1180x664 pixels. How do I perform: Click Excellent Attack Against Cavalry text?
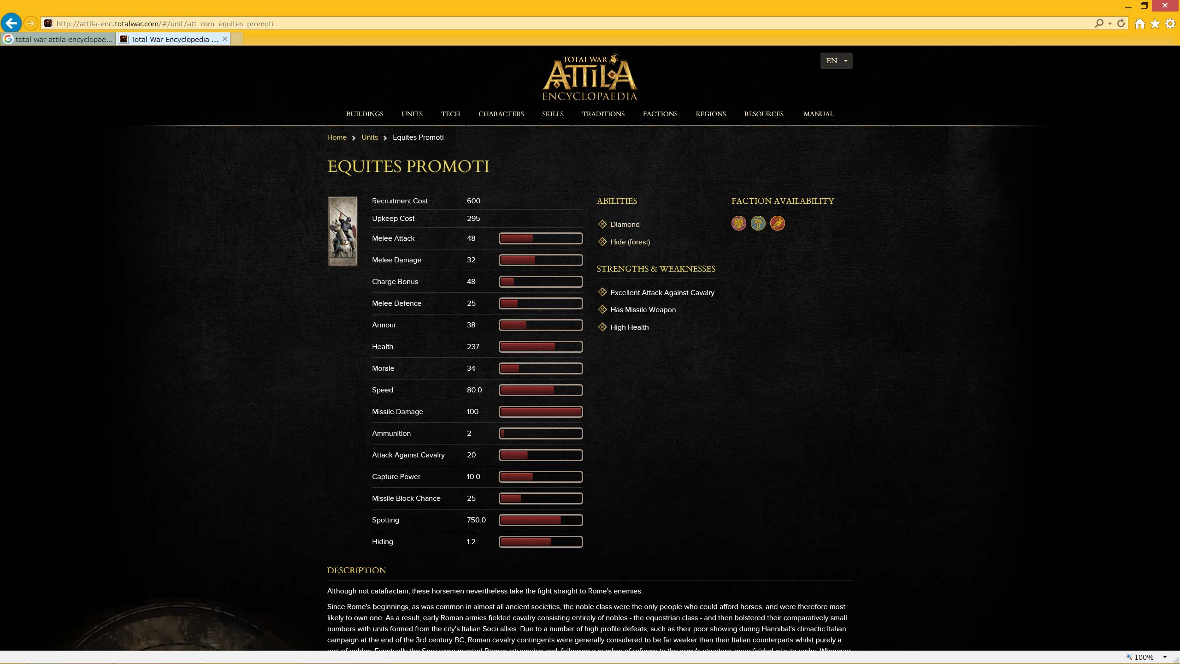tap(662, 293)
